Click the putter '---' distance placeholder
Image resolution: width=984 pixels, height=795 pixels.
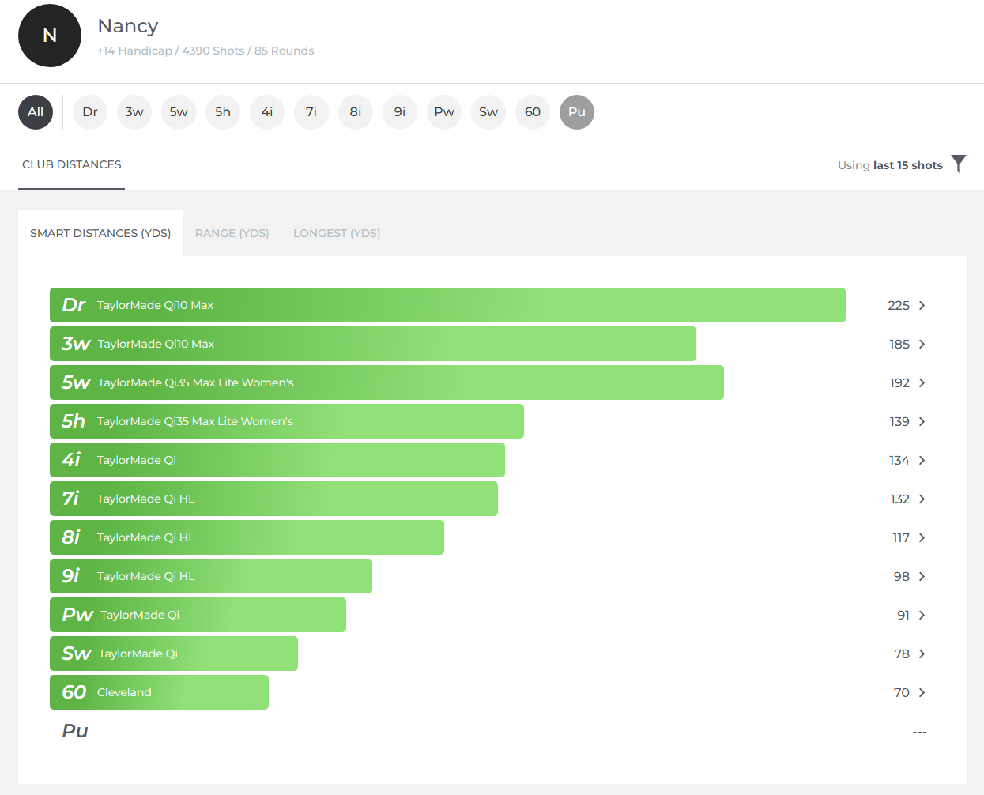click(919, 732)
